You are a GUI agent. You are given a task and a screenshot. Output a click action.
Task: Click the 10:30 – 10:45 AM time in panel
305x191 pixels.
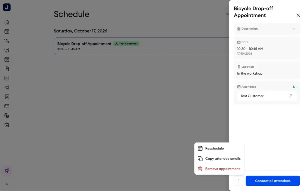250,49
